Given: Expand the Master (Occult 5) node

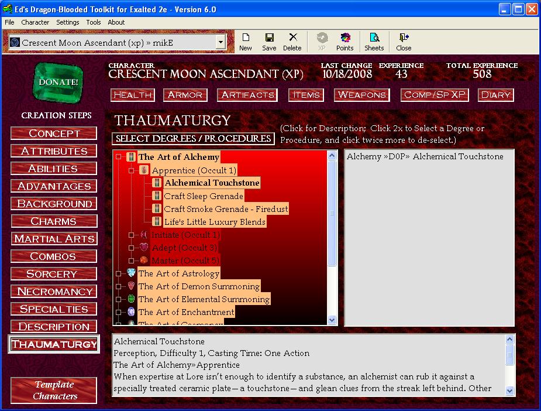Looking at the screenshot, I should point(131,261).
